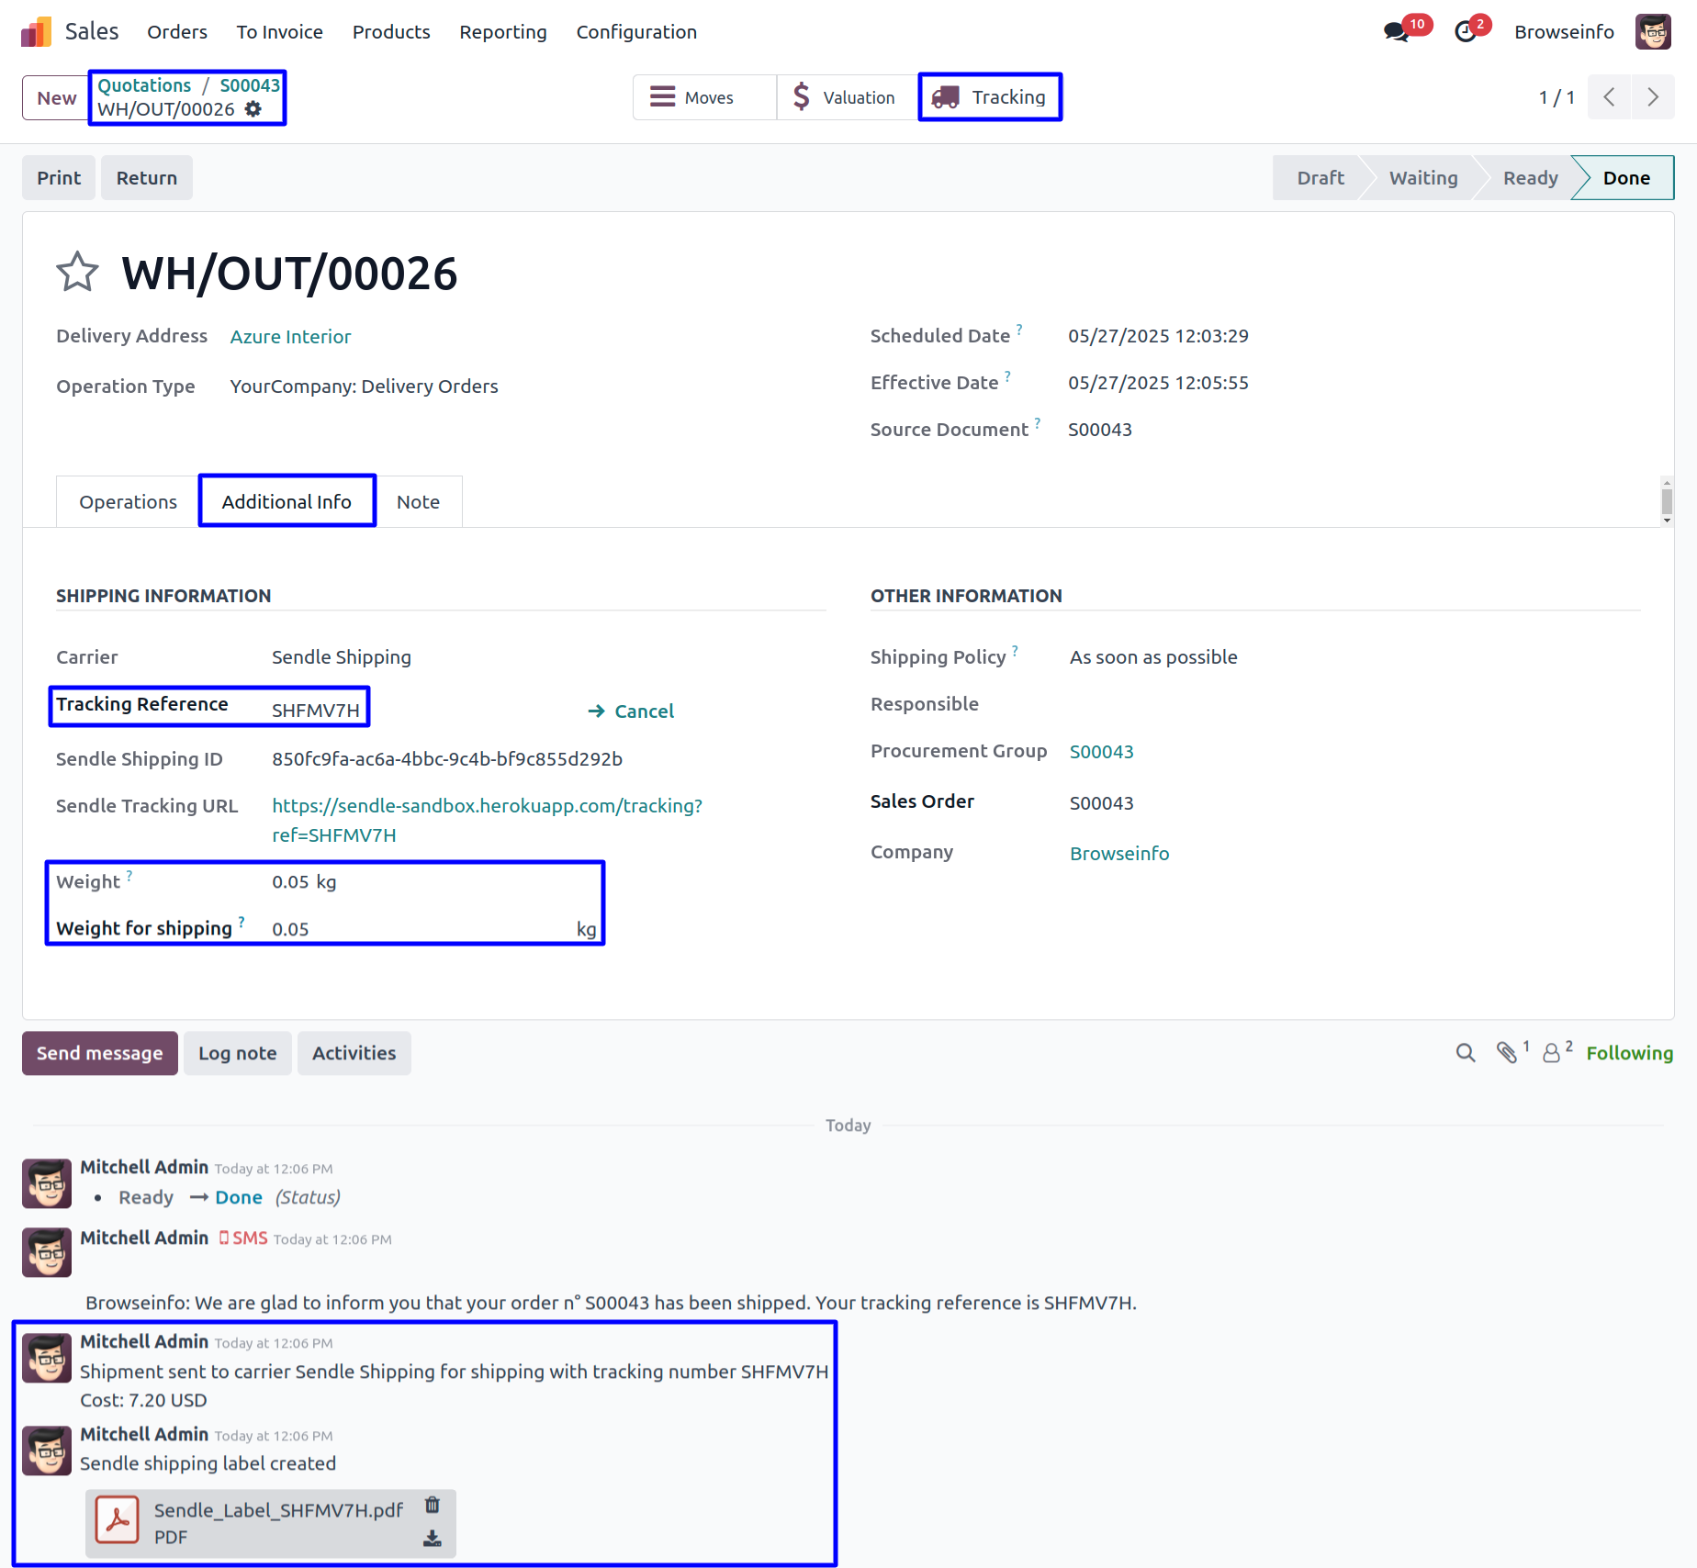
Task: Toggle the favorite star for WH/OUT/00026
Action: [77, 273]
